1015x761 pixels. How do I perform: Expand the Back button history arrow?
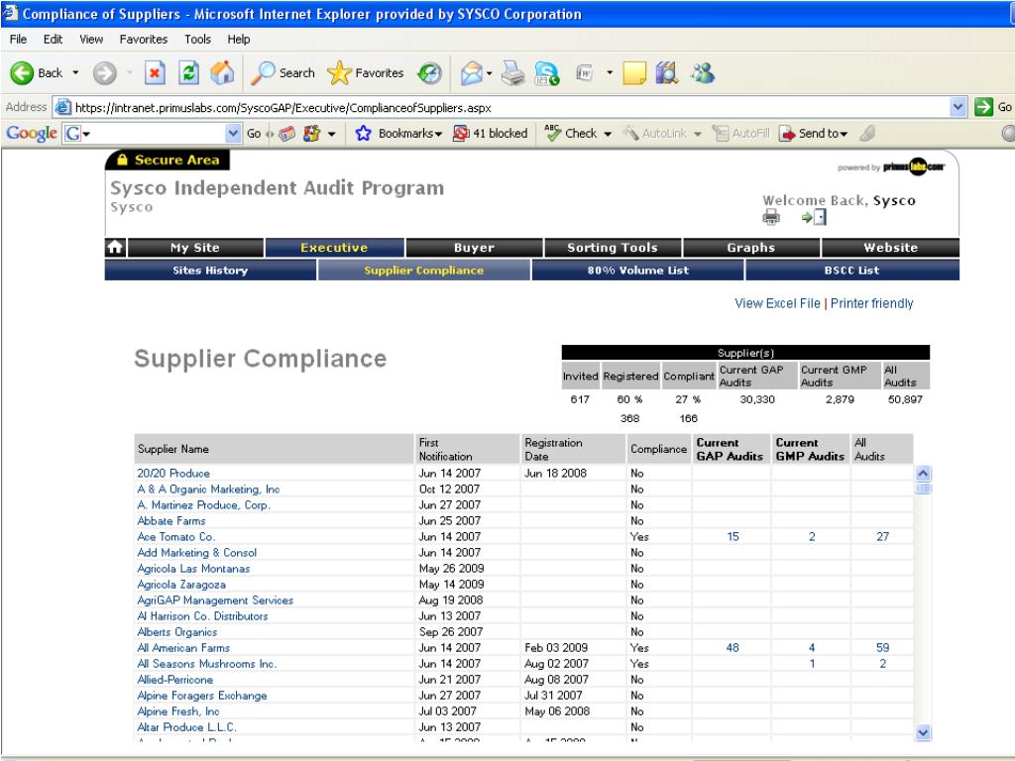coord(75,73)
